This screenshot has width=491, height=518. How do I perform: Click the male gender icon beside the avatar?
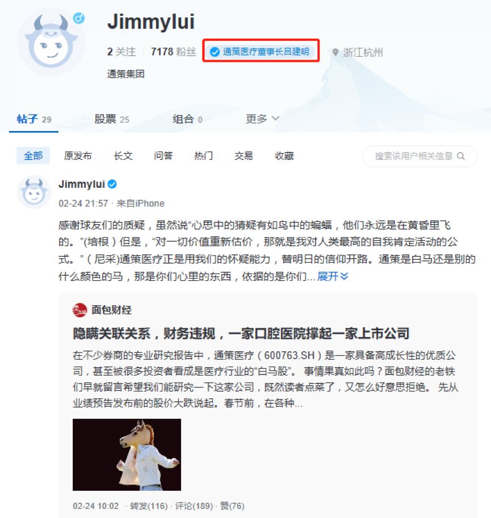pos(79,18)
